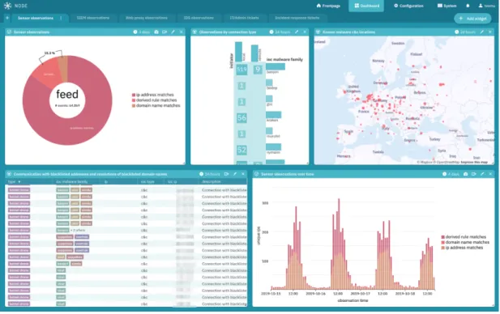Open the Dashboard menu item
The height and width of the screenshot is (314, 500).
(x=366, y=6)
